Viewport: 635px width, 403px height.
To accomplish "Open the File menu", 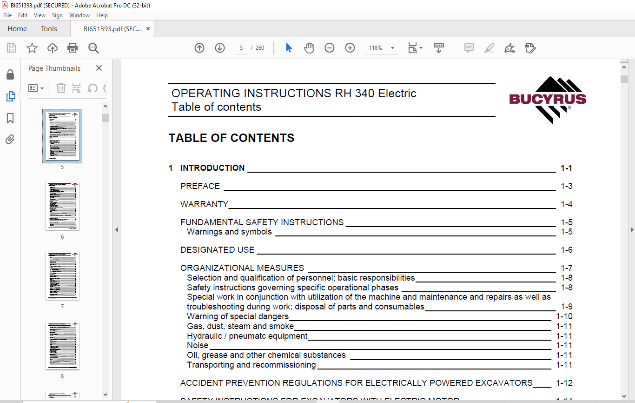I will tap(7, 15).
